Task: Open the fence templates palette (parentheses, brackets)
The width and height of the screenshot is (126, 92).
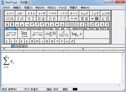Action: tap(10, 19)
